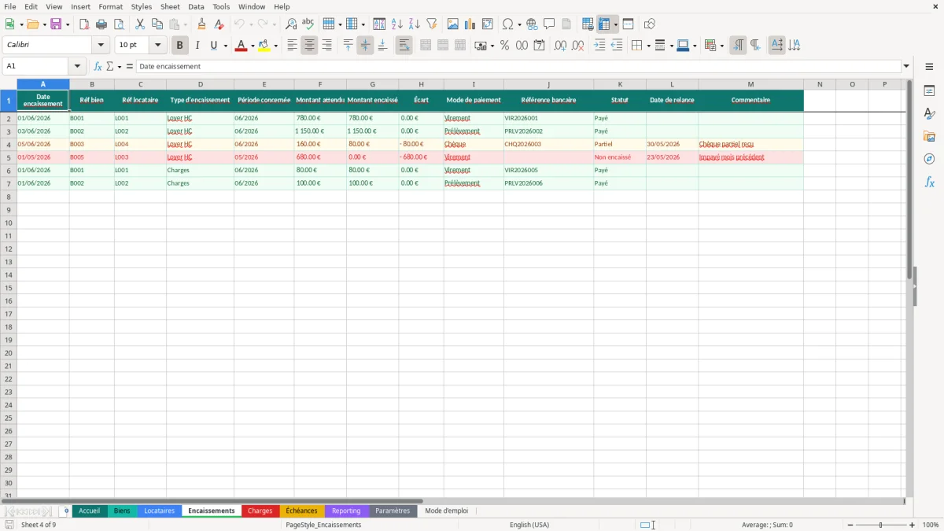The image size is (944, 531).
Task: Switch to the Locataires sheet tab
Action: coord(159,511)
